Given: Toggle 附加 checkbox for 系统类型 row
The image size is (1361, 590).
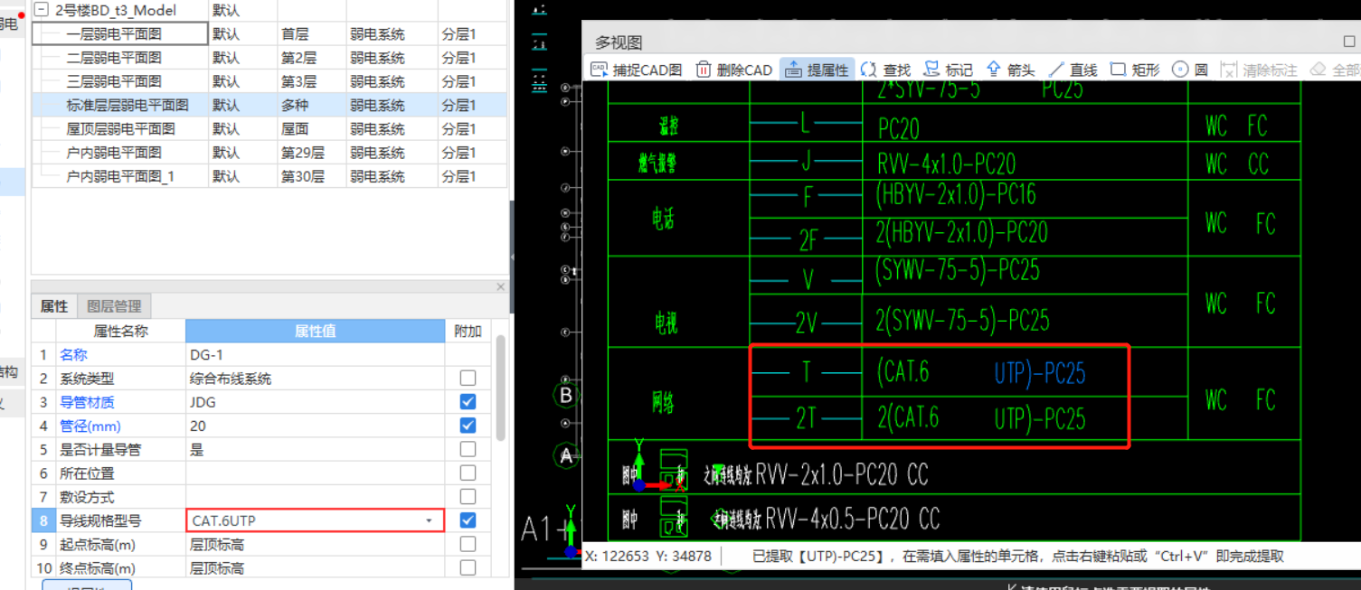Looking at the screenshot, I should [468, 378].
